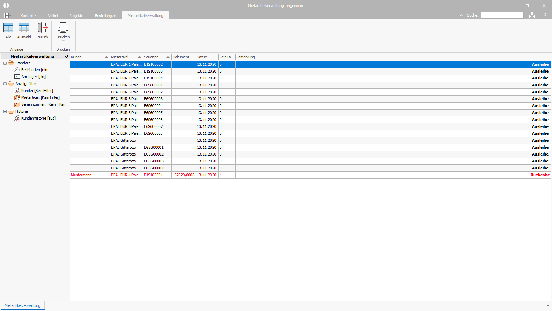The height and width of the screenshot is (311, 552).
Task: Collapse the sidebar with double-chevron icon
Action: tap(67, 56)
